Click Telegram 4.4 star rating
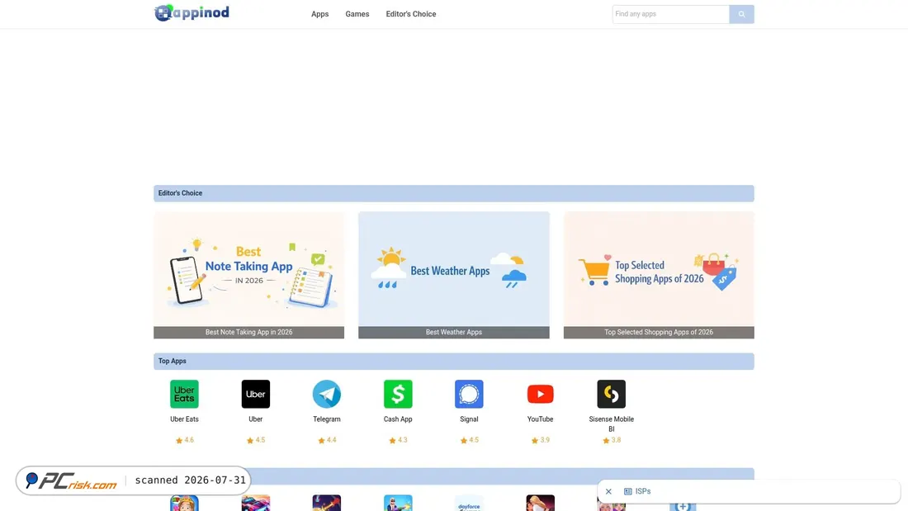The image size is (908, 511). [x=327, y=440]
